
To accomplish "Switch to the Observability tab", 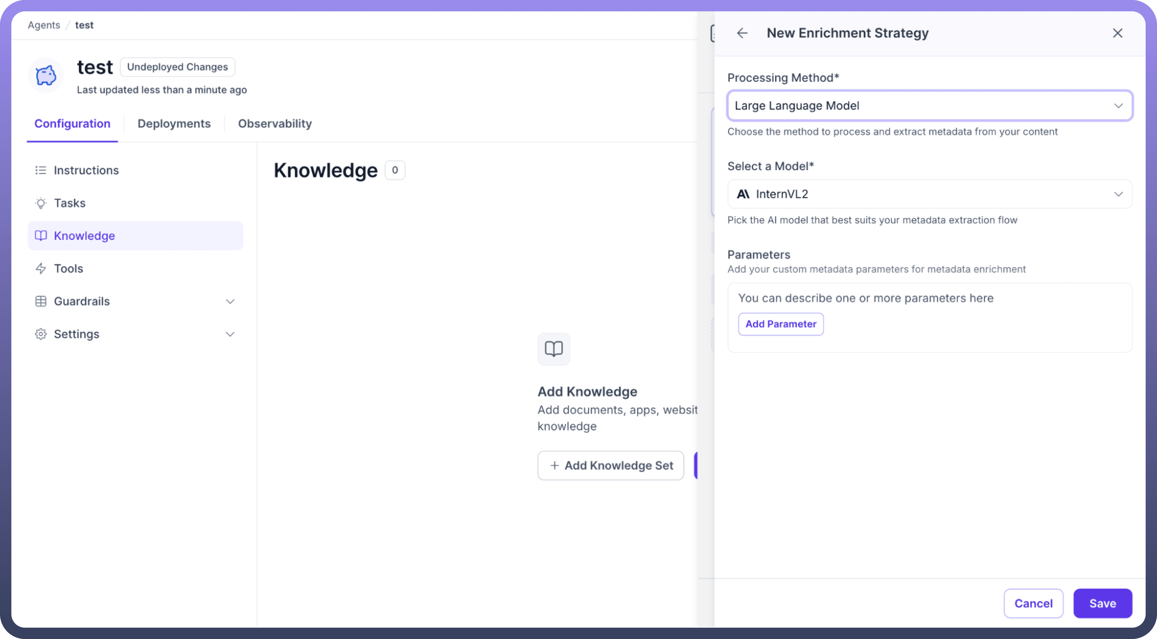I will pos(274,124).
